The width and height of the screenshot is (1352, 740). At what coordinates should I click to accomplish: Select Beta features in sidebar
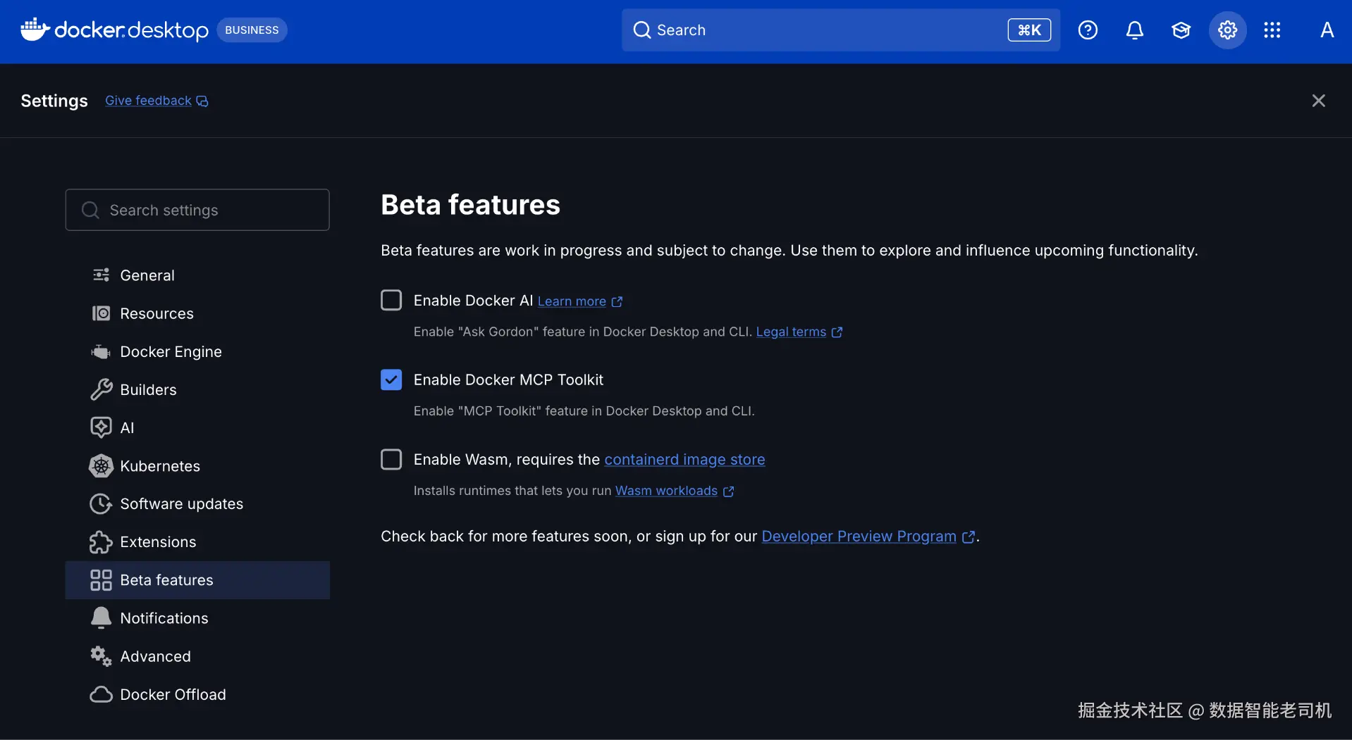pos(197,579)
